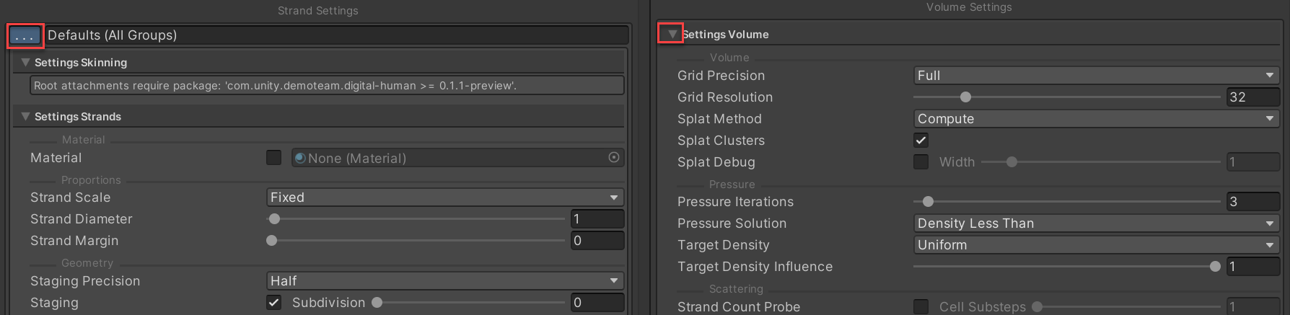Enable the Splat Debug checkbox

(x=921, y=162)
